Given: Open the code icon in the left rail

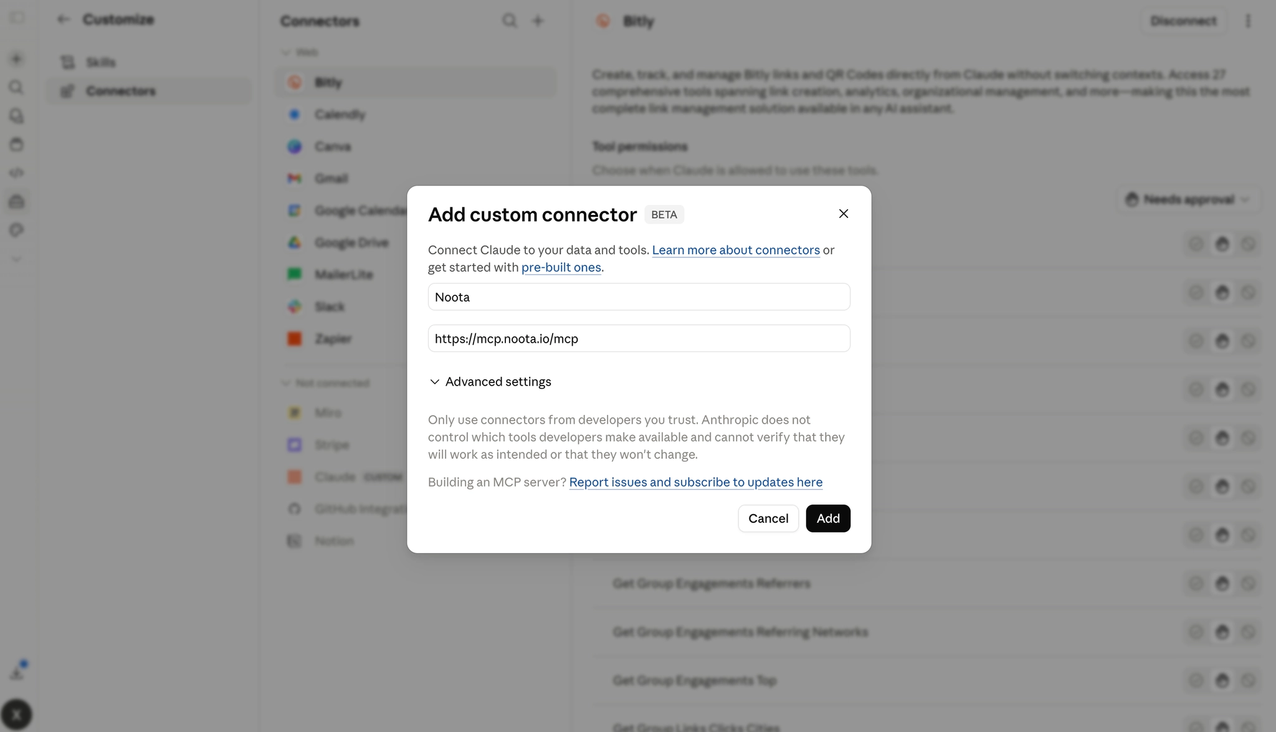Looking at the screenshot, I should click(x=17, y=173).
